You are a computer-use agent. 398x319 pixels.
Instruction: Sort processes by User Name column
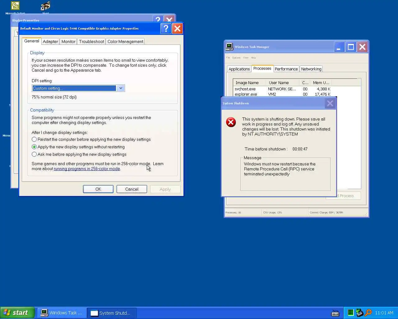coord(283,83)
